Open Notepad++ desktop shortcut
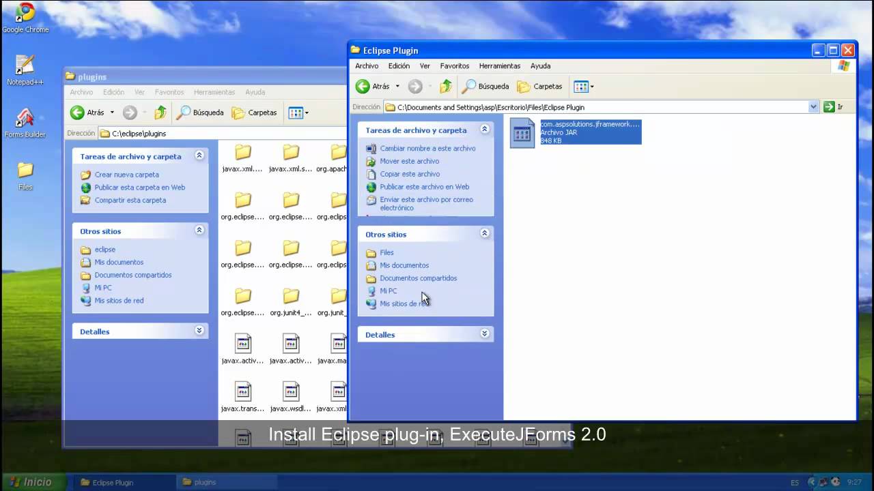 point(25,71)
